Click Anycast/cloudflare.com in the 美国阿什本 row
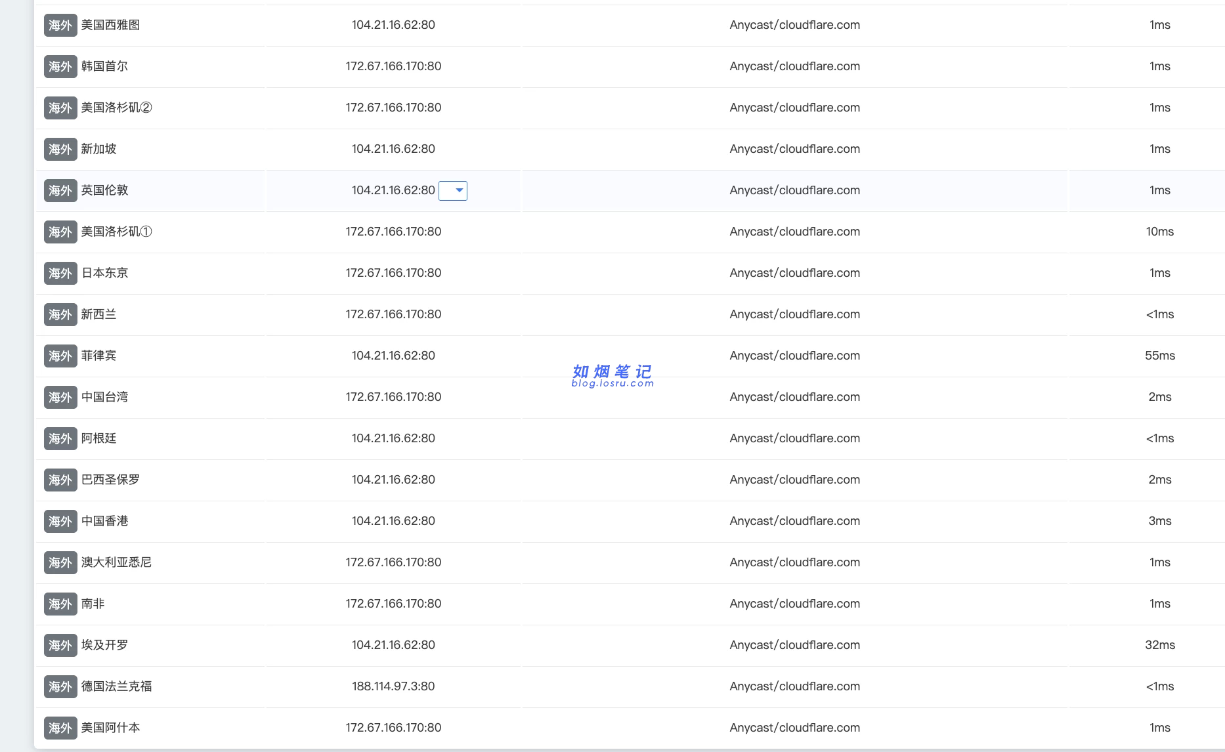The image size is (1225, 752). click(795, 728)
